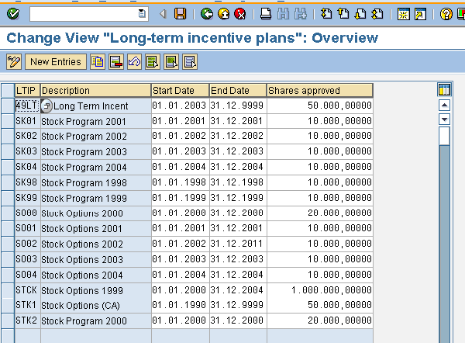The image size is (465, 343).
Task: Click the green checkmark Enter icon
Action: 13,14
